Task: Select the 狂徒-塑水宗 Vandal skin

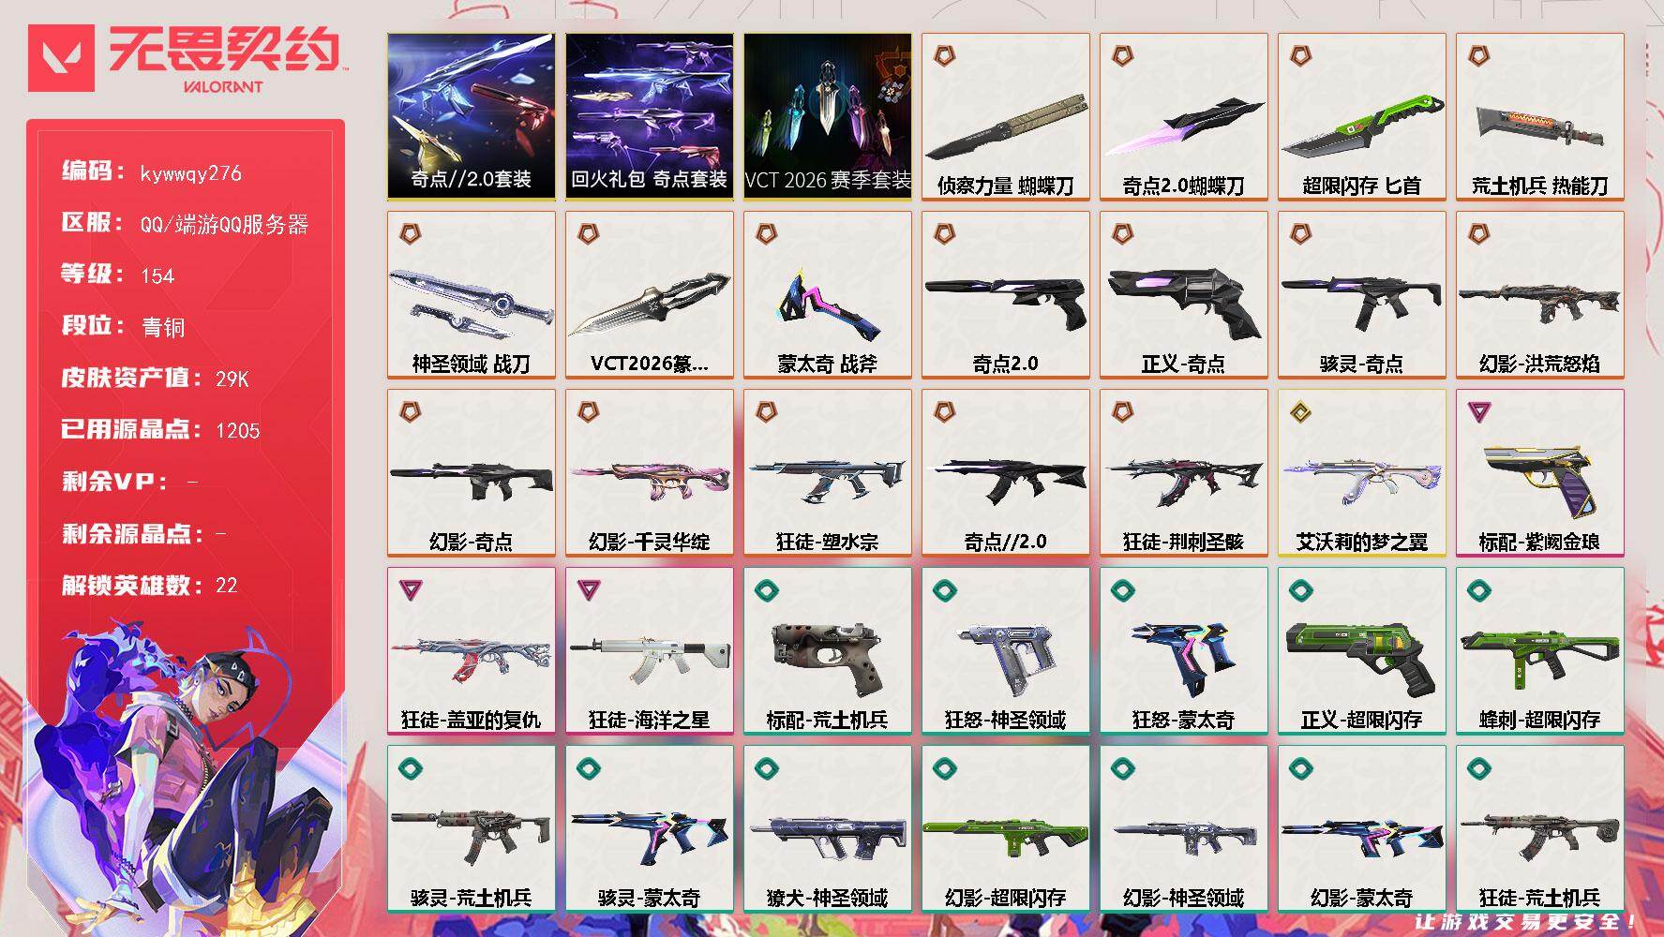Action: (827, 473)
